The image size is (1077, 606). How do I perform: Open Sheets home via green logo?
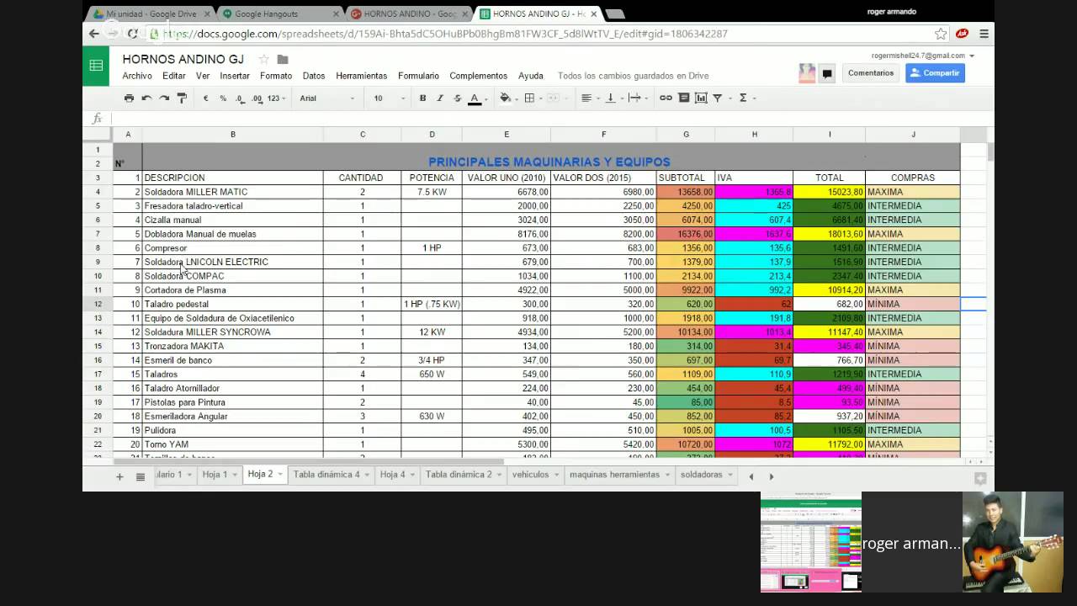pos(96,66)
